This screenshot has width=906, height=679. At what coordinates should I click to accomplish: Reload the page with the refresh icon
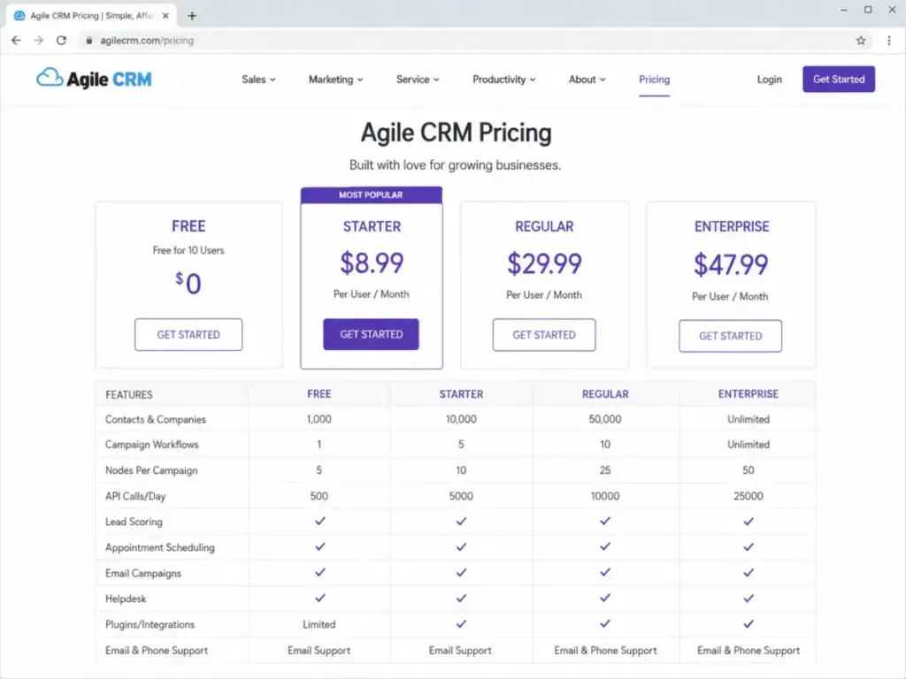pos(61,41)
